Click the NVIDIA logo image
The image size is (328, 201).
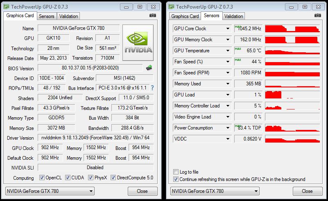[138, 43]
